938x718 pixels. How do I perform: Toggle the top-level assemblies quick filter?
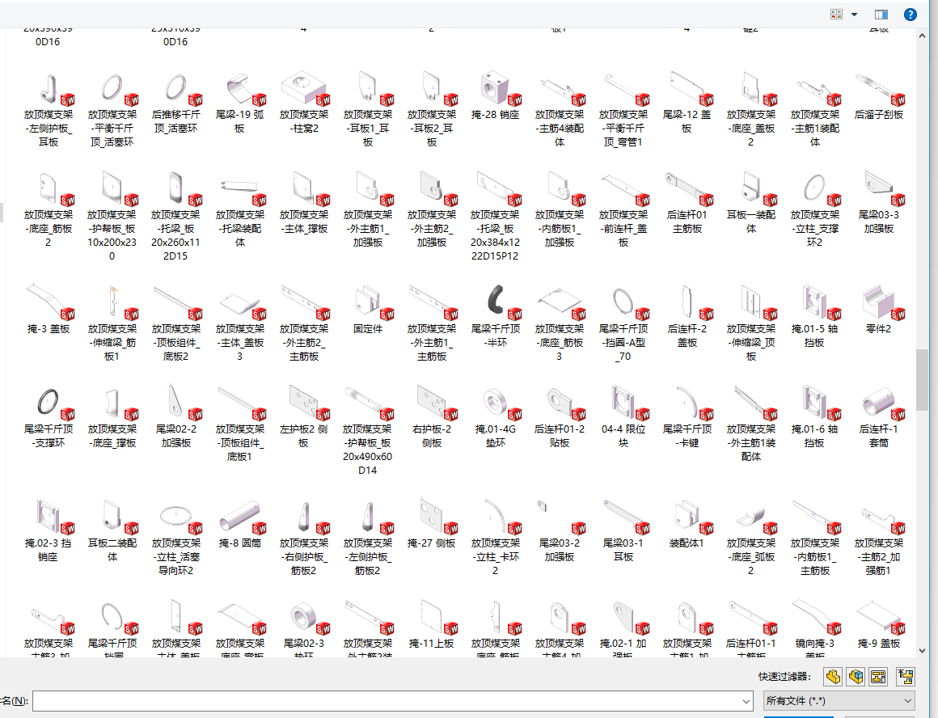point(906,677)
